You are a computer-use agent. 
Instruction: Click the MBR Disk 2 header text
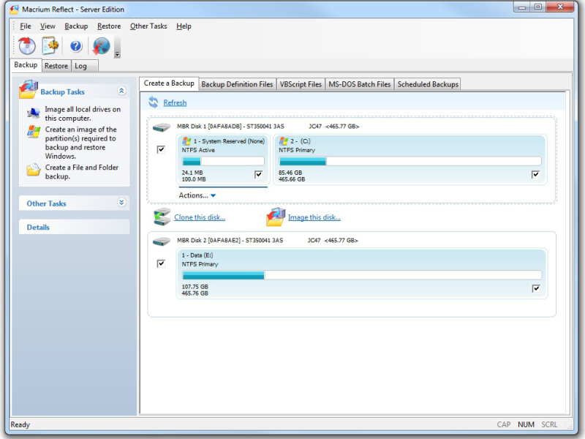pos(267,241)
